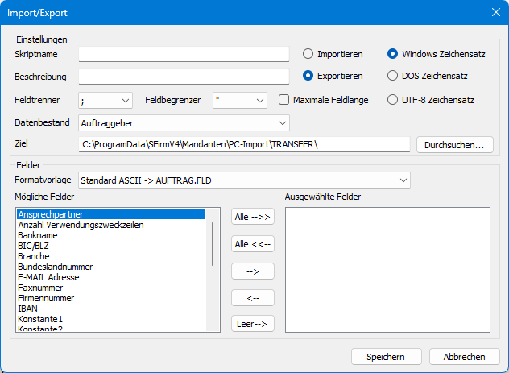The height and width of the screenshot is (373, 509).
Task: Select the Exportieren radio option
Action: pos(308,76)
